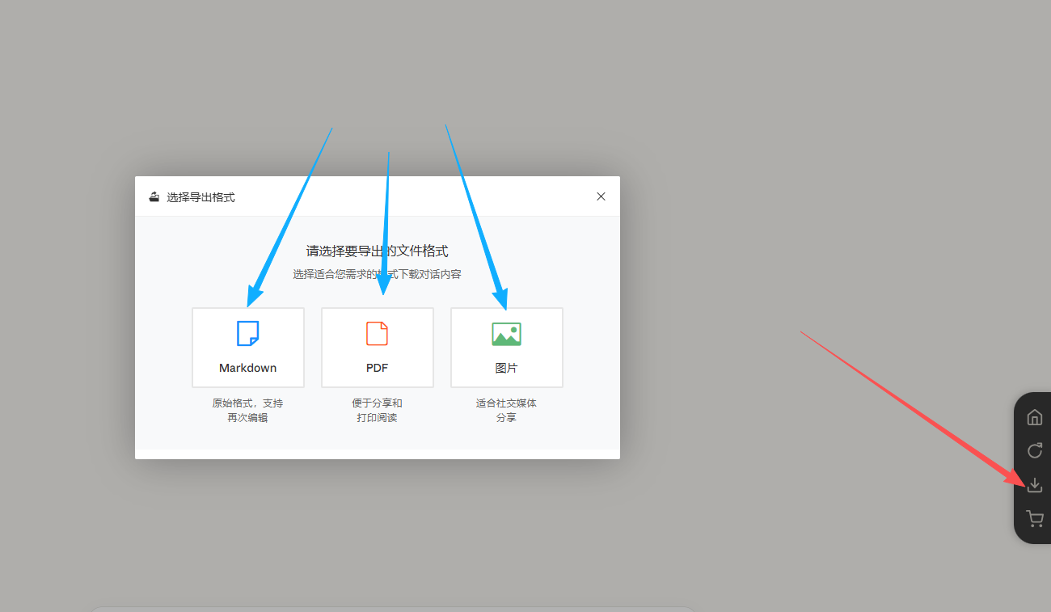This screenshot has height=612, width=1051.
Task: Click the 原始格式，支持再次编辑 description
Action: pyautogui.click(x=247, y=410)
